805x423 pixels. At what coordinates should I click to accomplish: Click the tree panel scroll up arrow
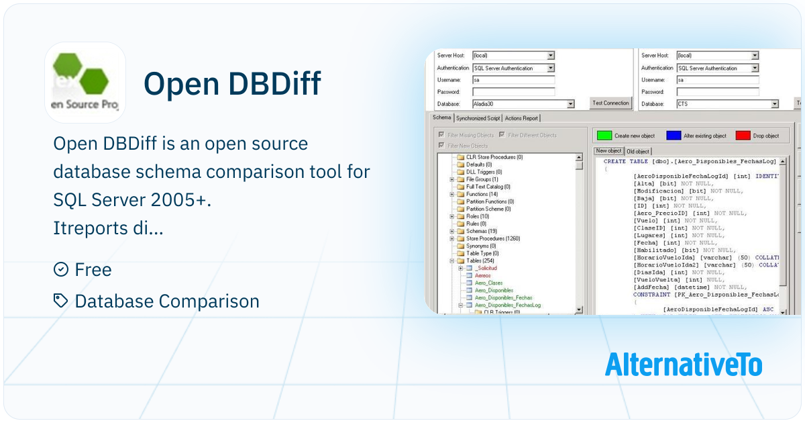tap(580, 157)
